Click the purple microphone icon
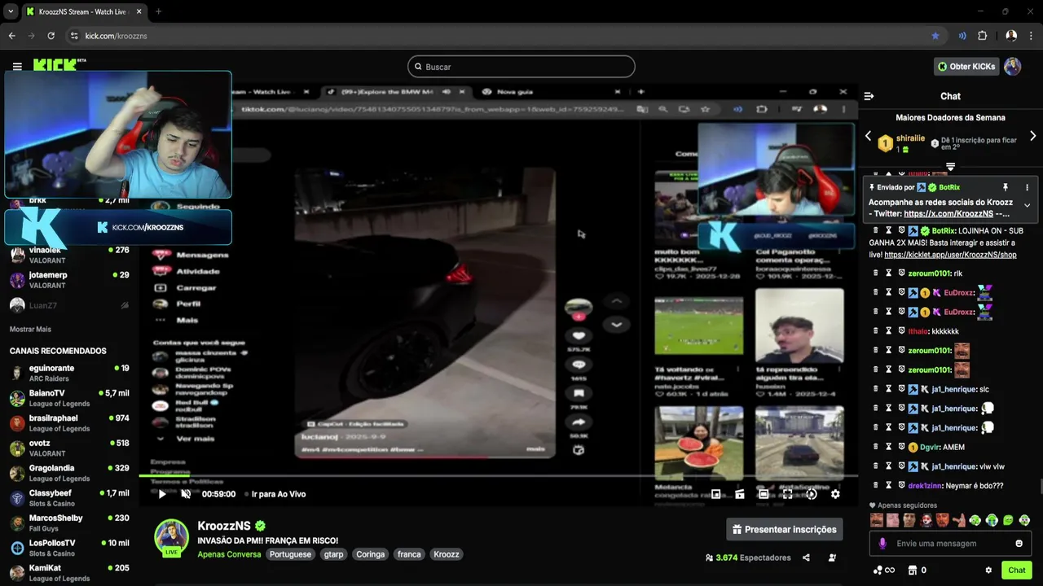The image size is (1043, 586). (882, 544)
